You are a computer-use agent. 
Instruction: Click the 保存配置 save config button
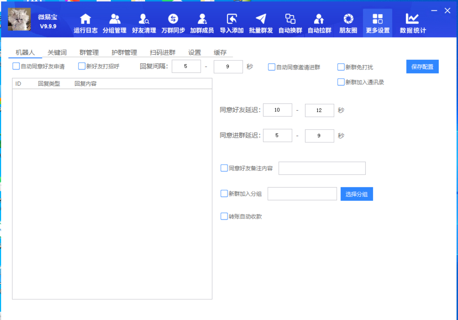coord(422,66)
